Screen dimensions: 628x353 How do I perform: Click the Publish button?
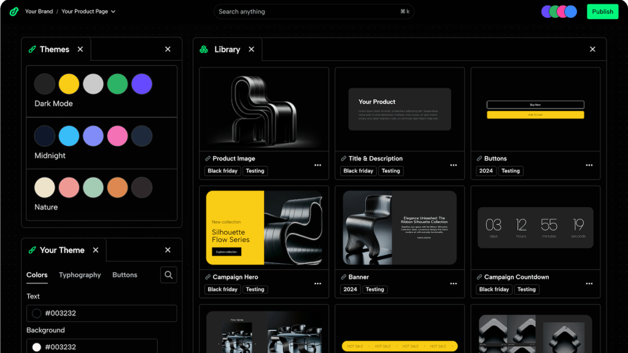602,12
